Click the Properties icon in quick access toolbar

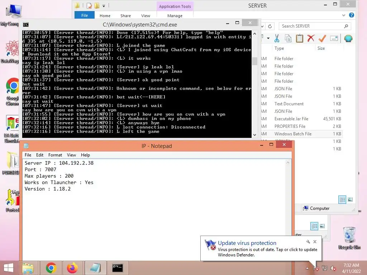[89, 5]
